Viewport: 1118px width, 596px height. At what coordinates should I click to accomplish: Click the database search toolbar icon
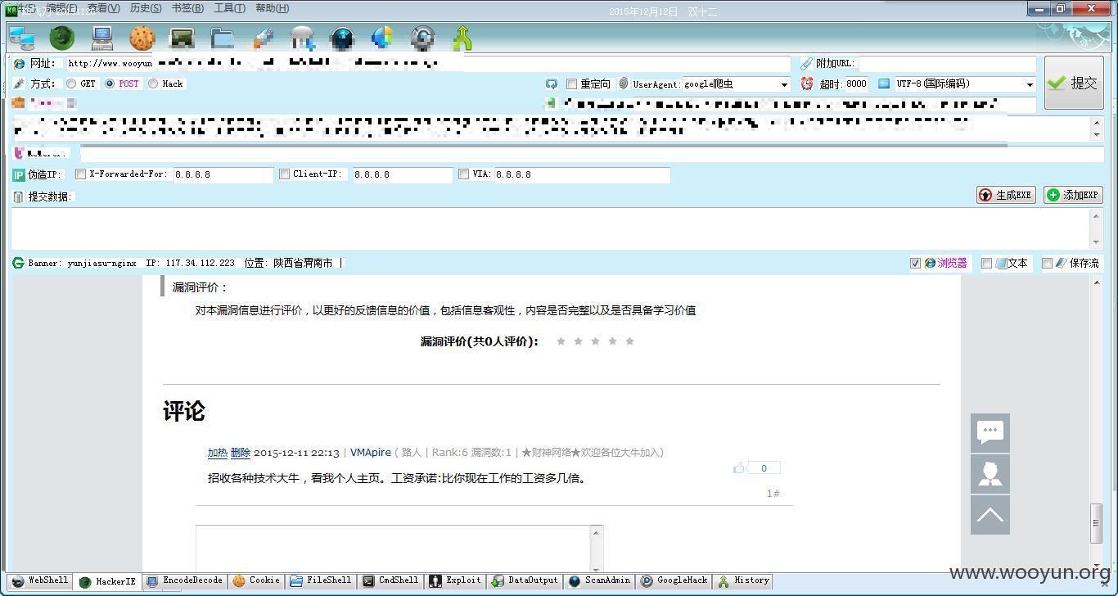pos(303,38)
